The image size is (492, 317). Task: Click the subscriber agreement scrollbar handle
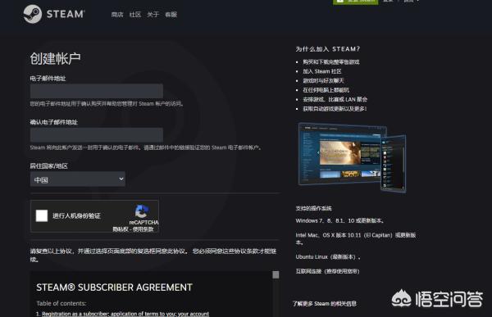pyautogui.click(x=276, y=275)
